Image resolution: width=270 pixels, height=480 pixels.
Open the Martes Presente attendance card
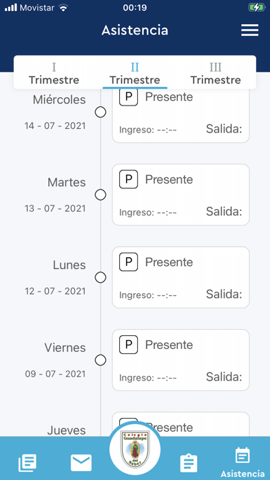click(180, 194)
